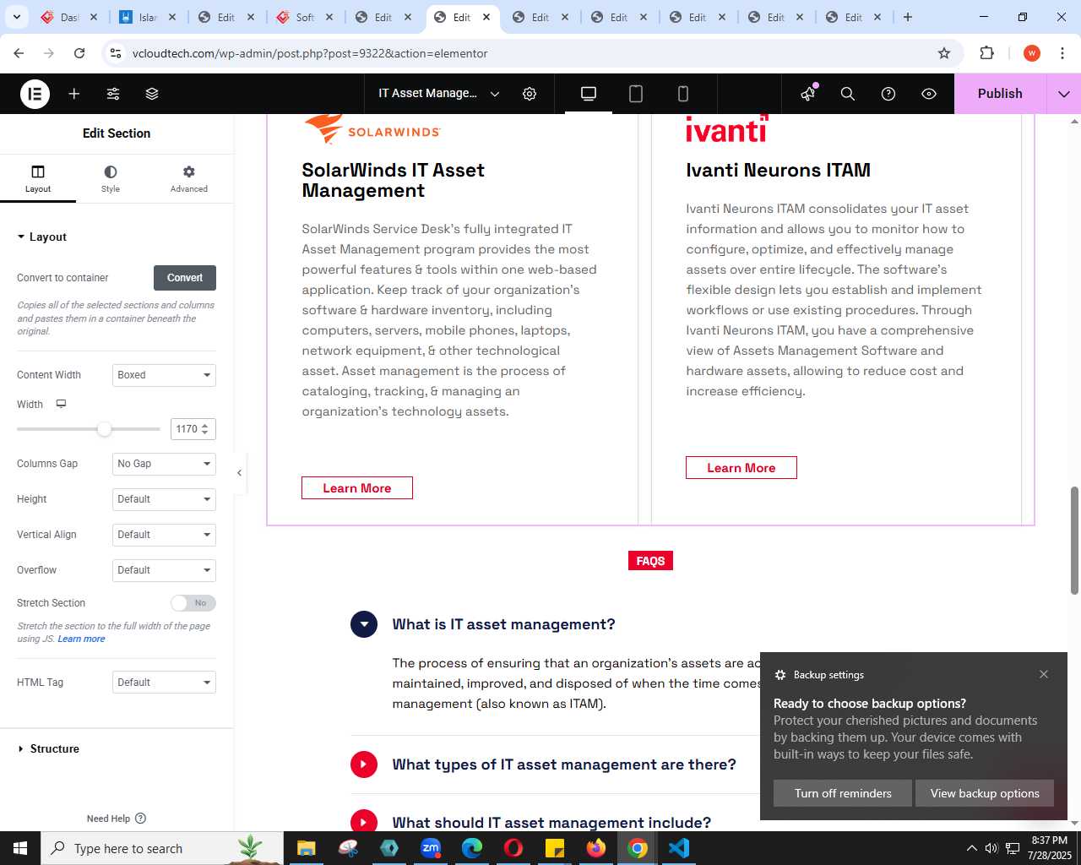The height and width of the screenshot is (865, 1081).
Task: Collapse the editor panel arrow
Action: click(x=240, y=473)
